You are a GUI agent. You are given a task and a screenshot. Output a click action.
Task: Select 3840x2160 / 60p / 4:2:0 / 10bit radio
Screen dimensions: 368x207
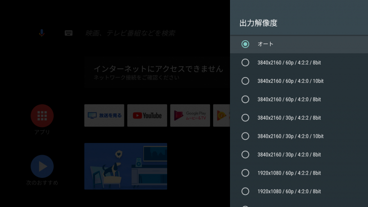coord(245,81)
